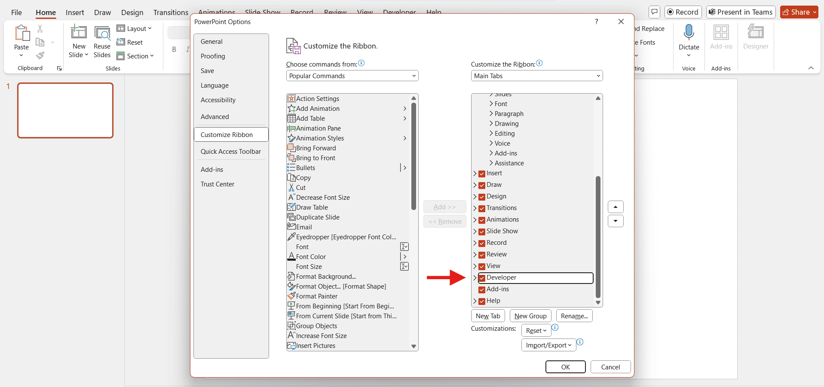Expand the View tab node

pos(475,266)
